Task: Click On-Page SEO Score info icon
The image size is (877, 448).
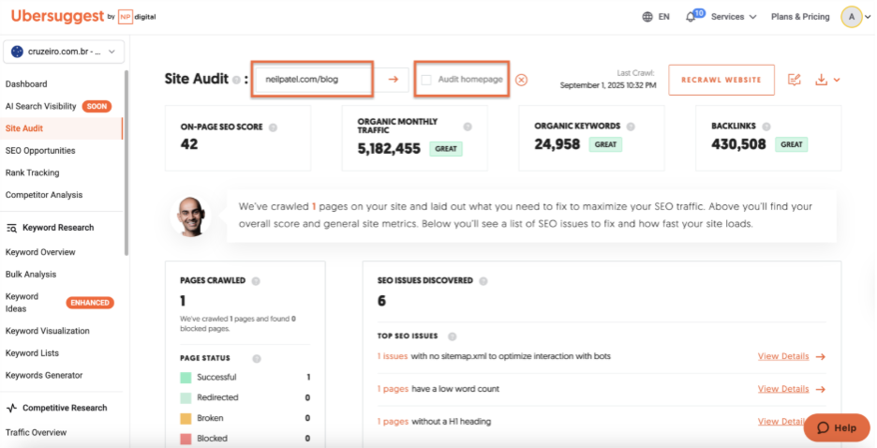Action: pos(273,127)
